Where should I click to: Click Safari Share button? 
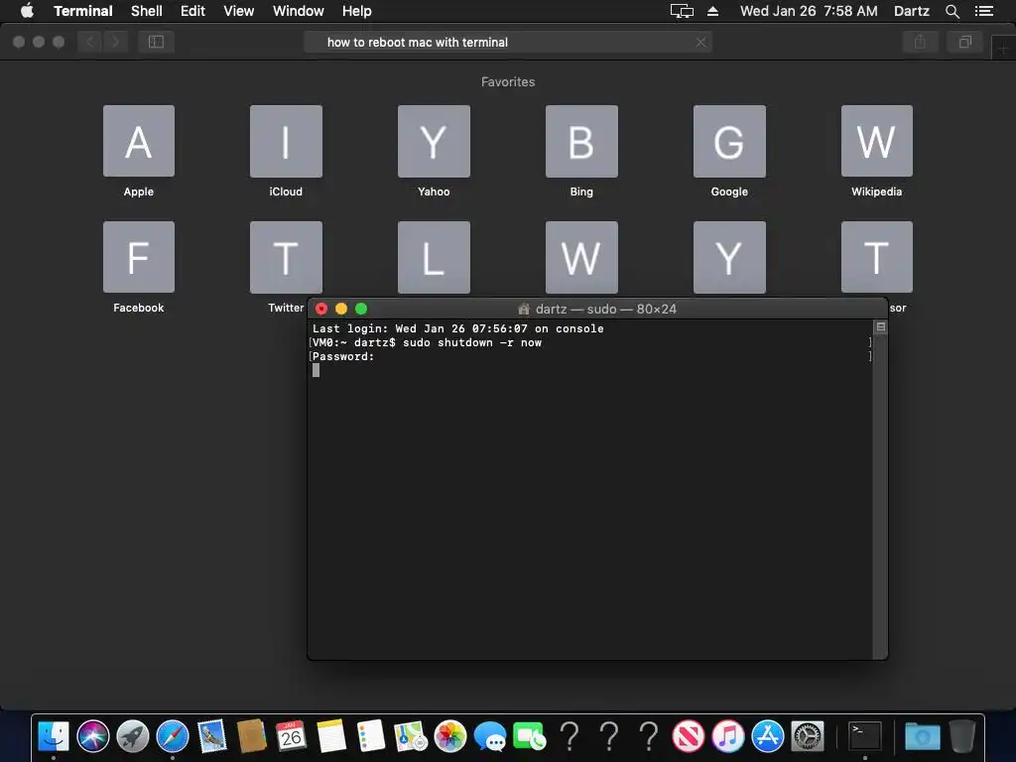click(920, 42)
